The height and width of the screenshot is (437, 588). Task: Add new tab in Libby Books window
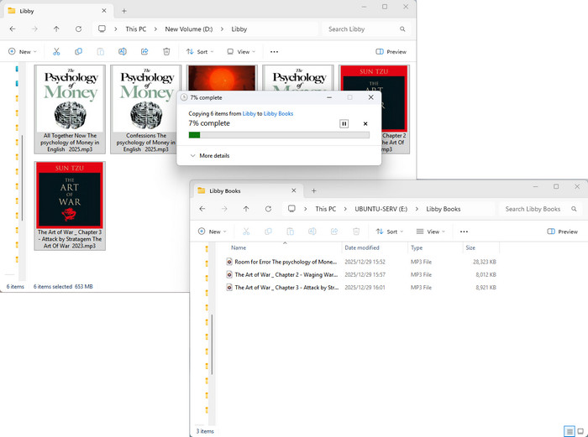click(314, 190)
